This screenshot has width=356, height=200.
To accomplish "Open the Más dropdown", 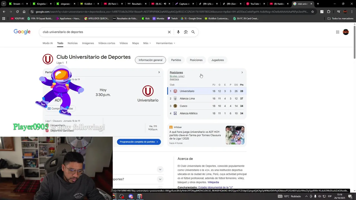I will (147, 43).
